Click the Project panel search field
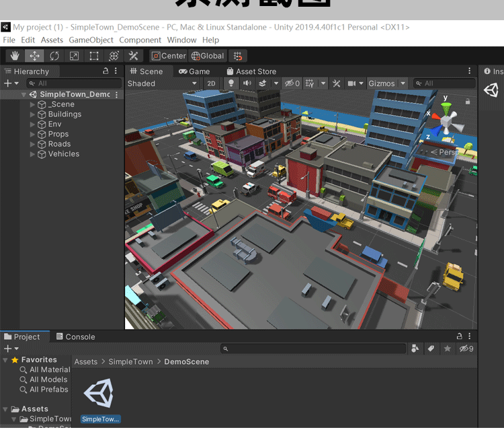Viewport: 504px width, 434px height. [x=314, y=349]
